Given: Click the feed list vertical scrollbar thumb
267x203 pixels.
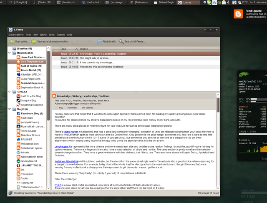Looking at the screenshot, I should pos(48,85).
